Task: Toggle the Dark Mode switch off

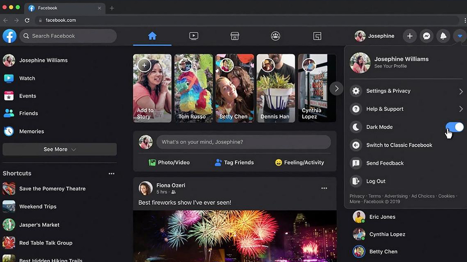Action: coord(454,127)
